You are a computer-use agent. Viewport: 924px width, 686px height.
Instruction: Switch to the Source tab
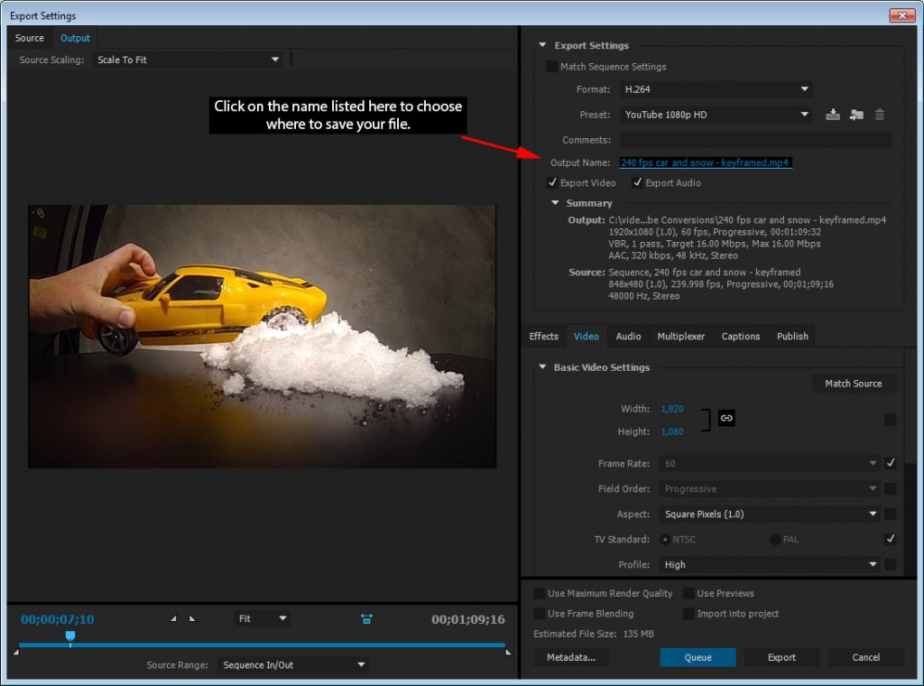click(30, 38)
